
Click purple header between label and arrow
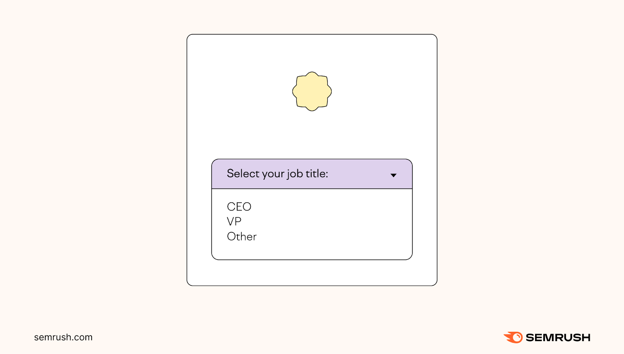click(x=359, y=174)
